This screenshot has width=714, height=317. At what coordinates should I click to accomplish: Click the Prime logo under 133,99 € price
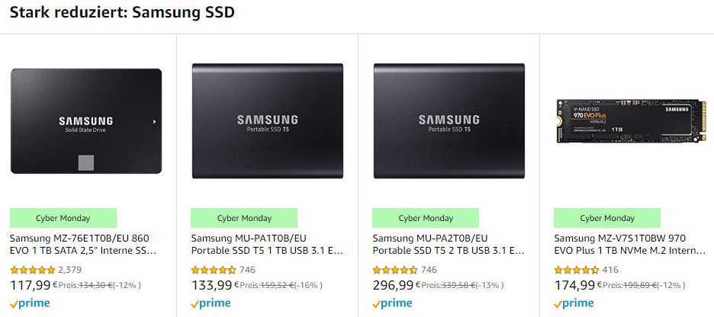211,303
